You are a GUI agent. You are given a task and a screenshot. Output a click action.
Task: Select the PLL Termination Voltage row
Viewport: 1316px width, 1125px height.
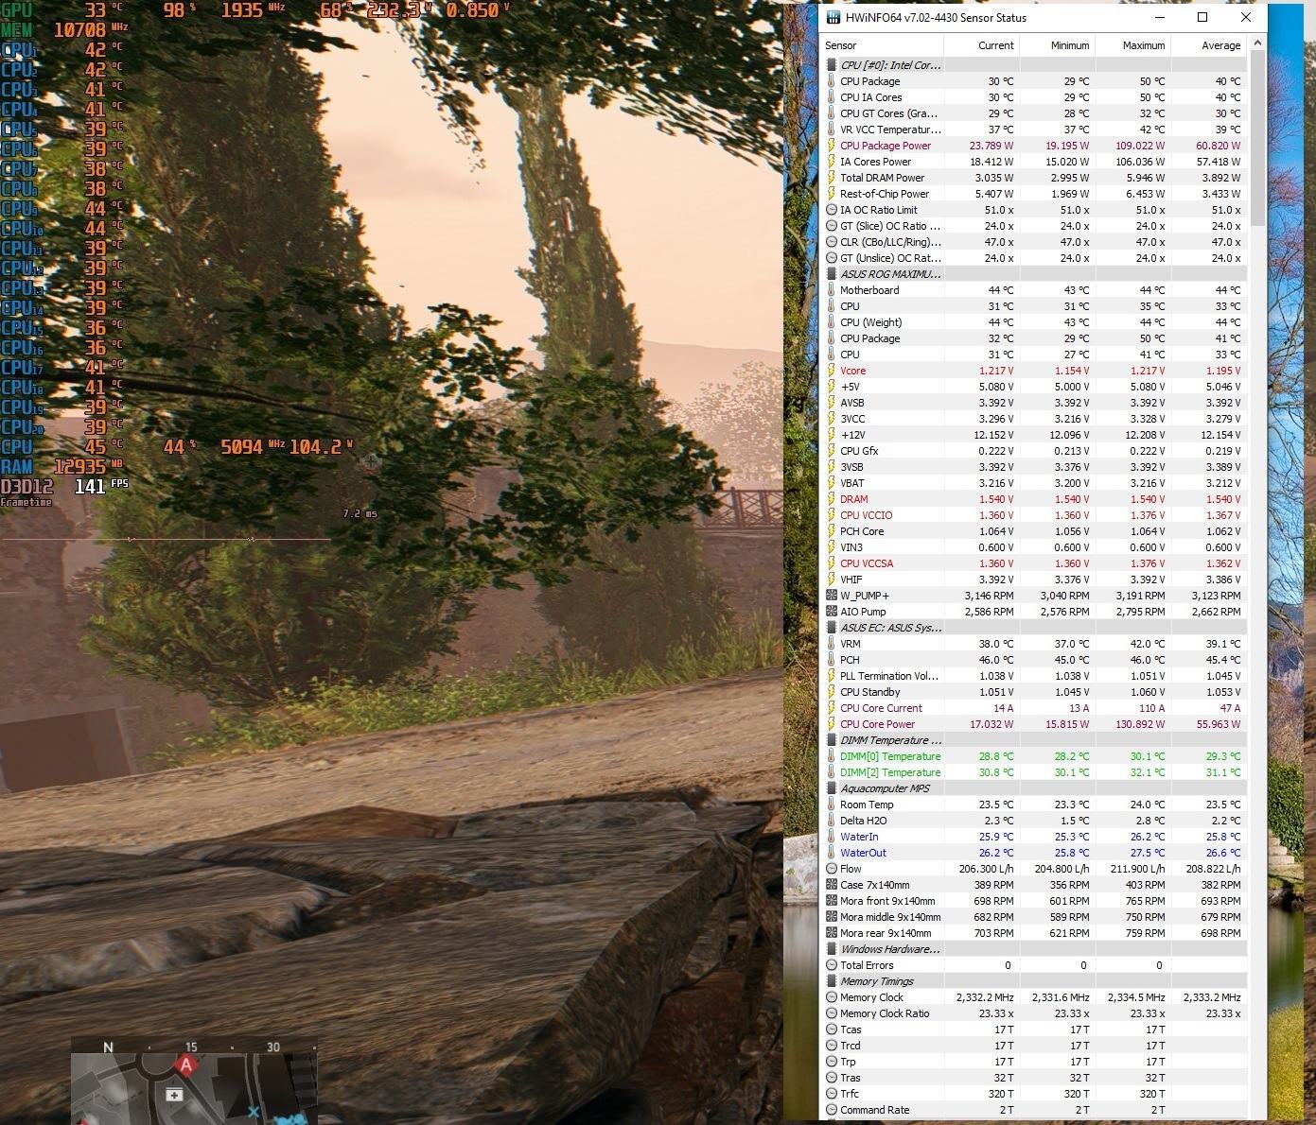click(x=1034, y=676)
